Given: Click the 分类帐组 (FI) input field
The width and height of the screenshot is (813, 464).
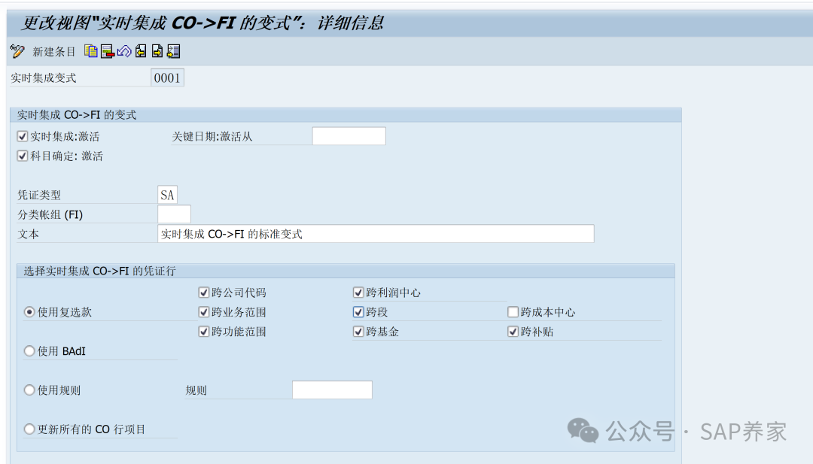Looking at the screenshot, I should pyautogui.click(x=174, y=214).
